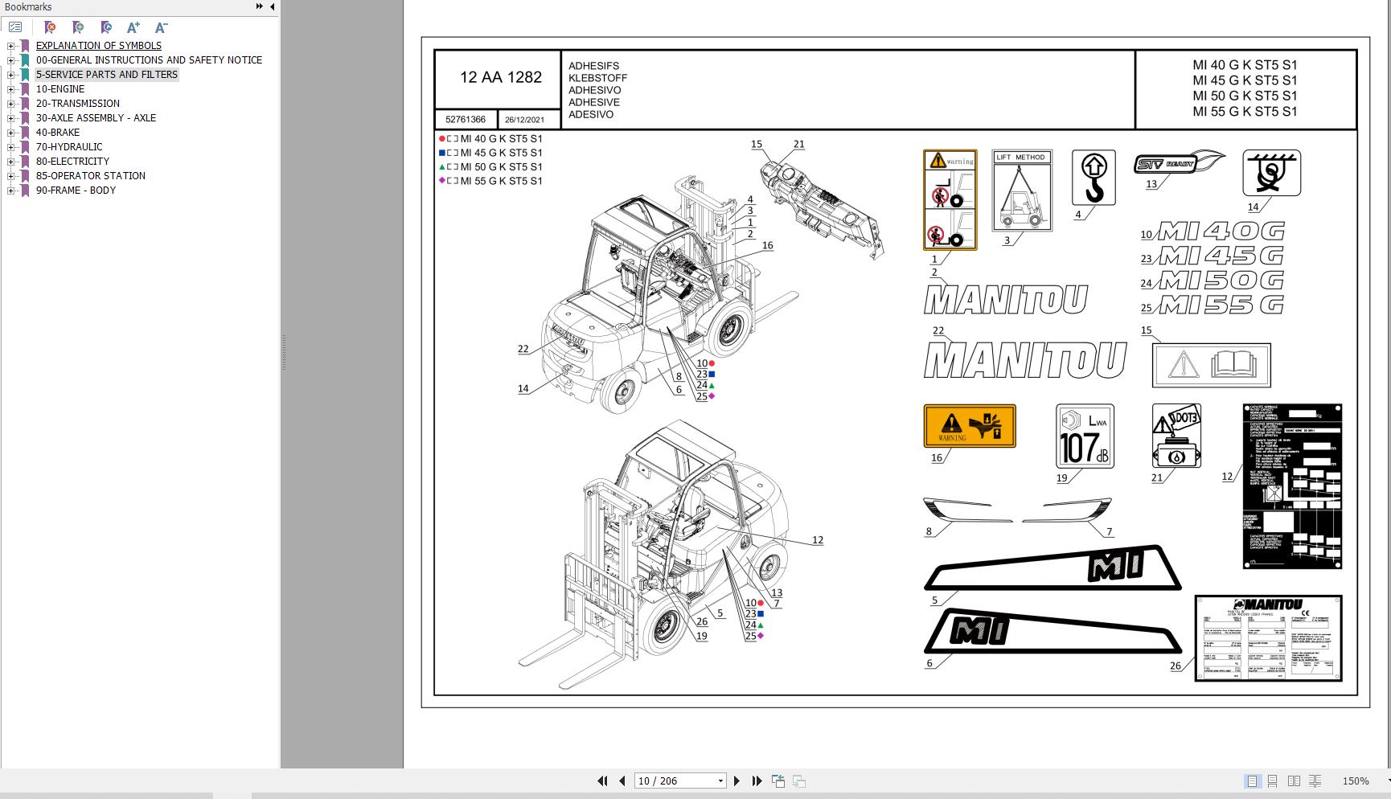This screenshot has height=799, width=1391.
Task: Select 5-SERVICE PARTS AND FILTERS bookmark
Action: pos(106,75)
